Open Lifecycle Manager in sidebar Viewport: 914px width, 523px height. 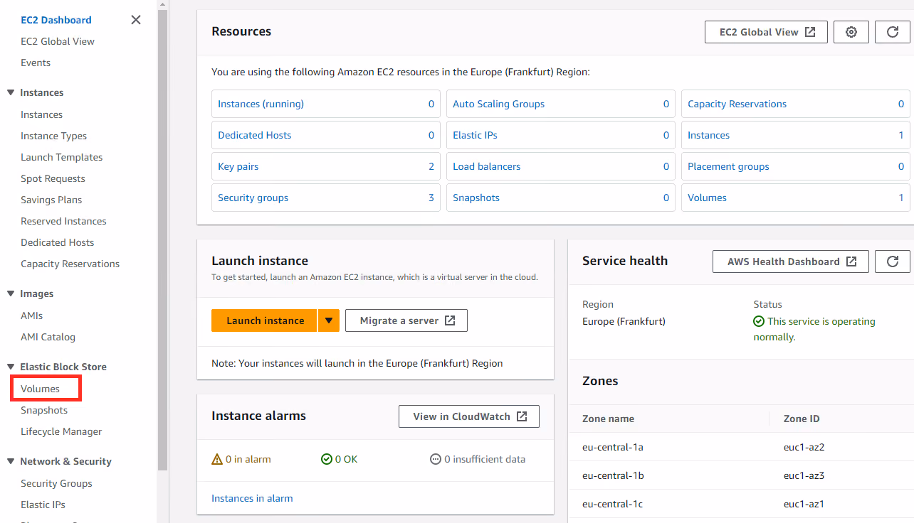click(x=61, y=431)
